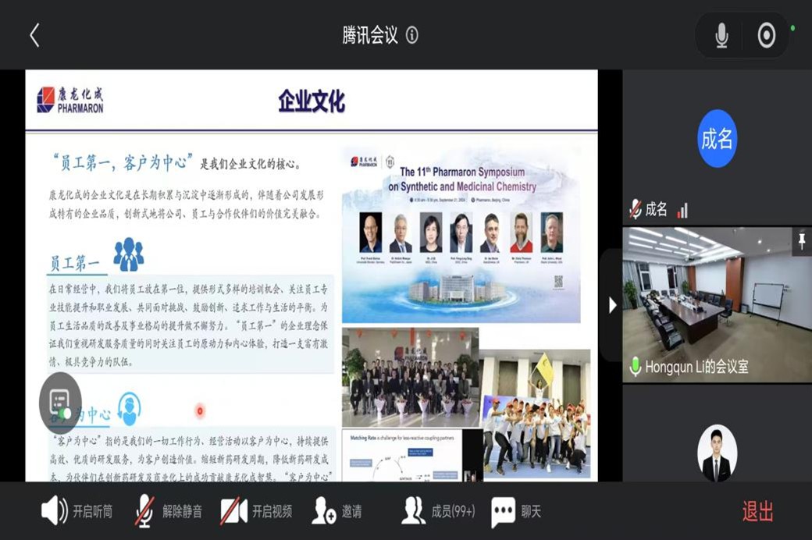Select the bottom participant's portrait avatar
812x540 pixels.
[717, 454]
